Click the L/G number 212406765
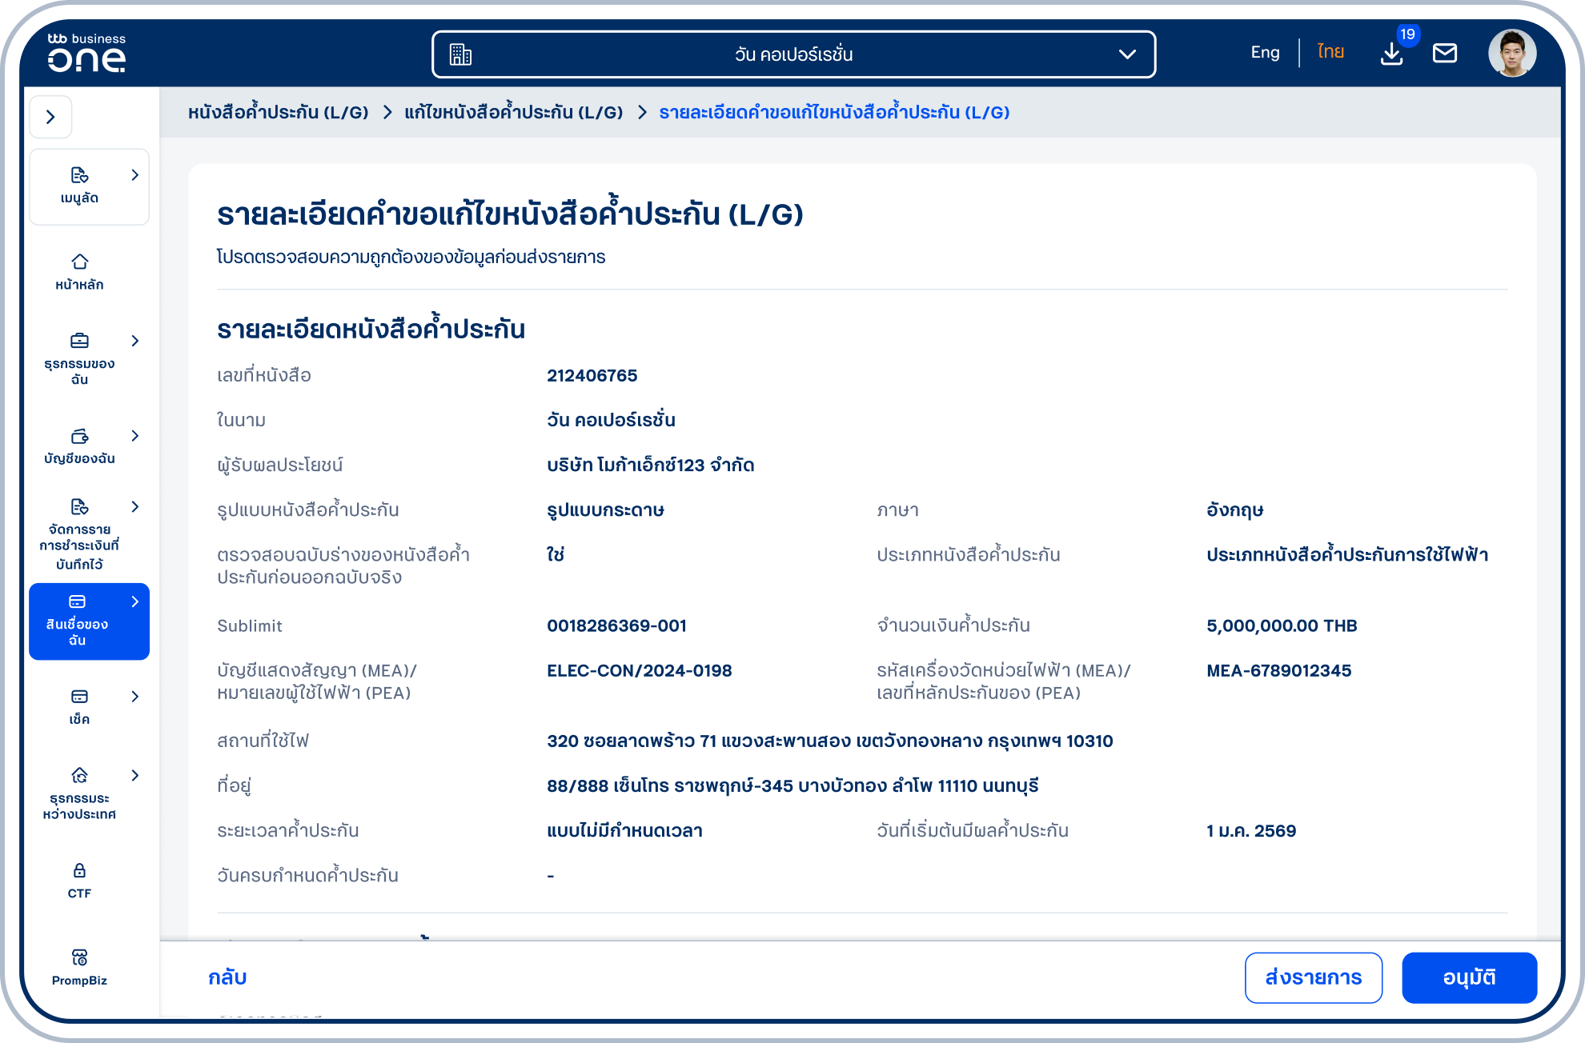The image size is (1585, 1043). [x=592, y=375]
